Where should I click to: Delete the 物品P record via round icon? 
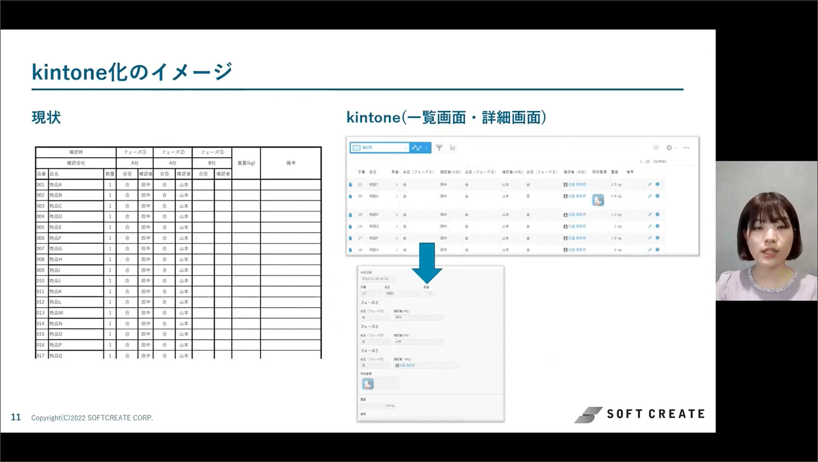point(657,238)
